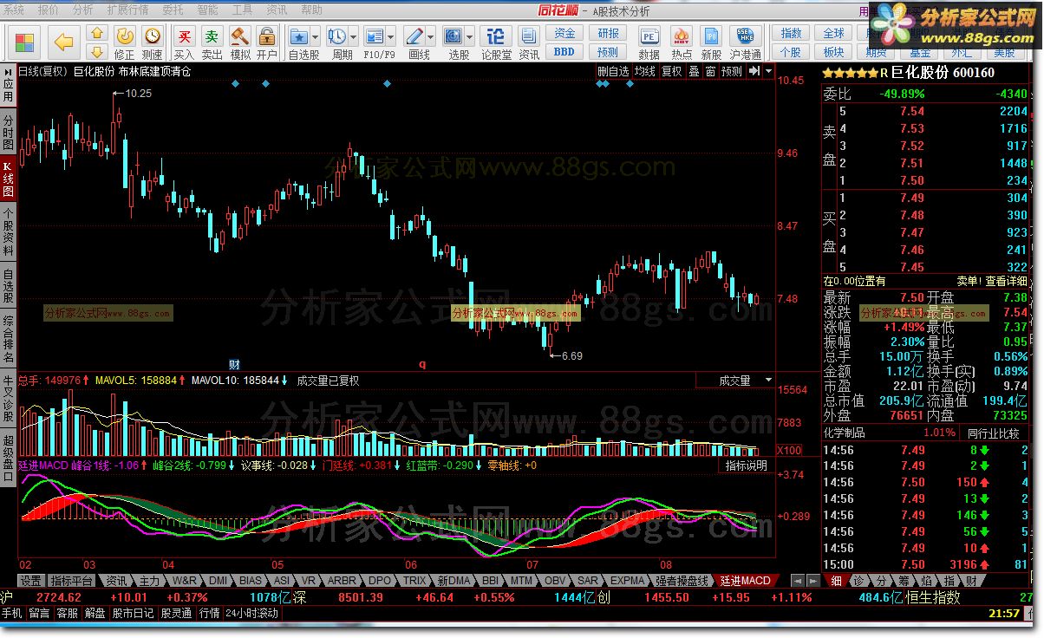Open the 资讯 news document icon
Image resolution: width=1044 pixels, height=638 pixels.
coord(529,42)
